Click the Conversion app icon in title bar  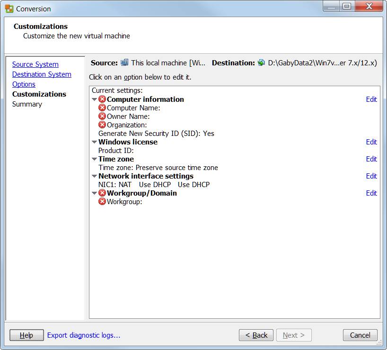[9, 9]
